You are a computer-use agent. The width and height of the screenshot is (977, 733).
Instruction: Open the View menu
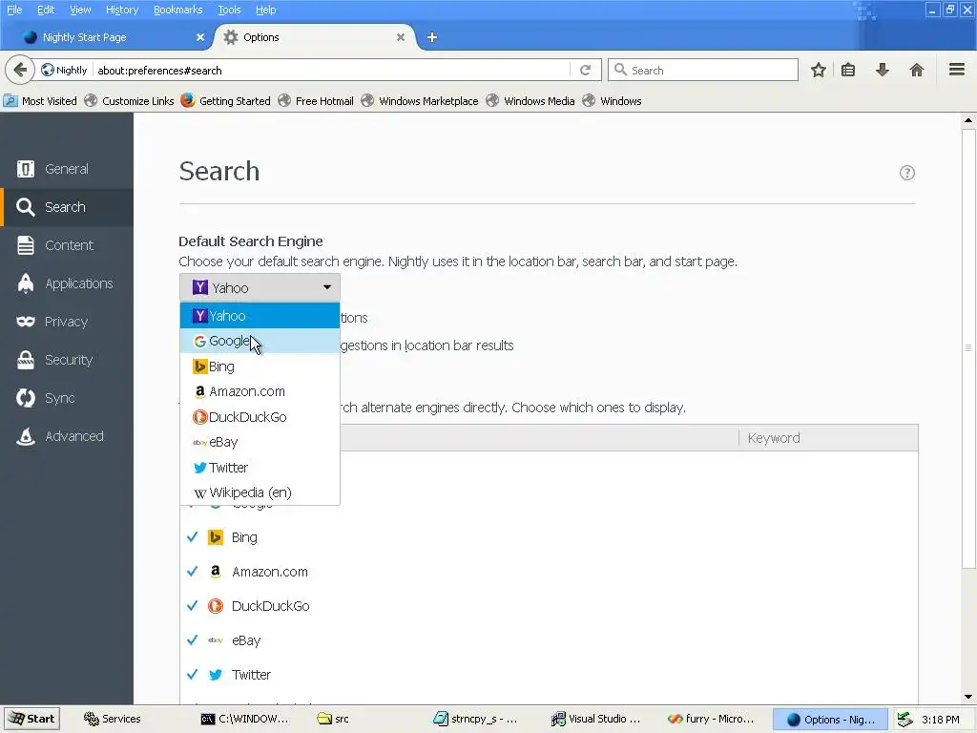coord(80,10)
